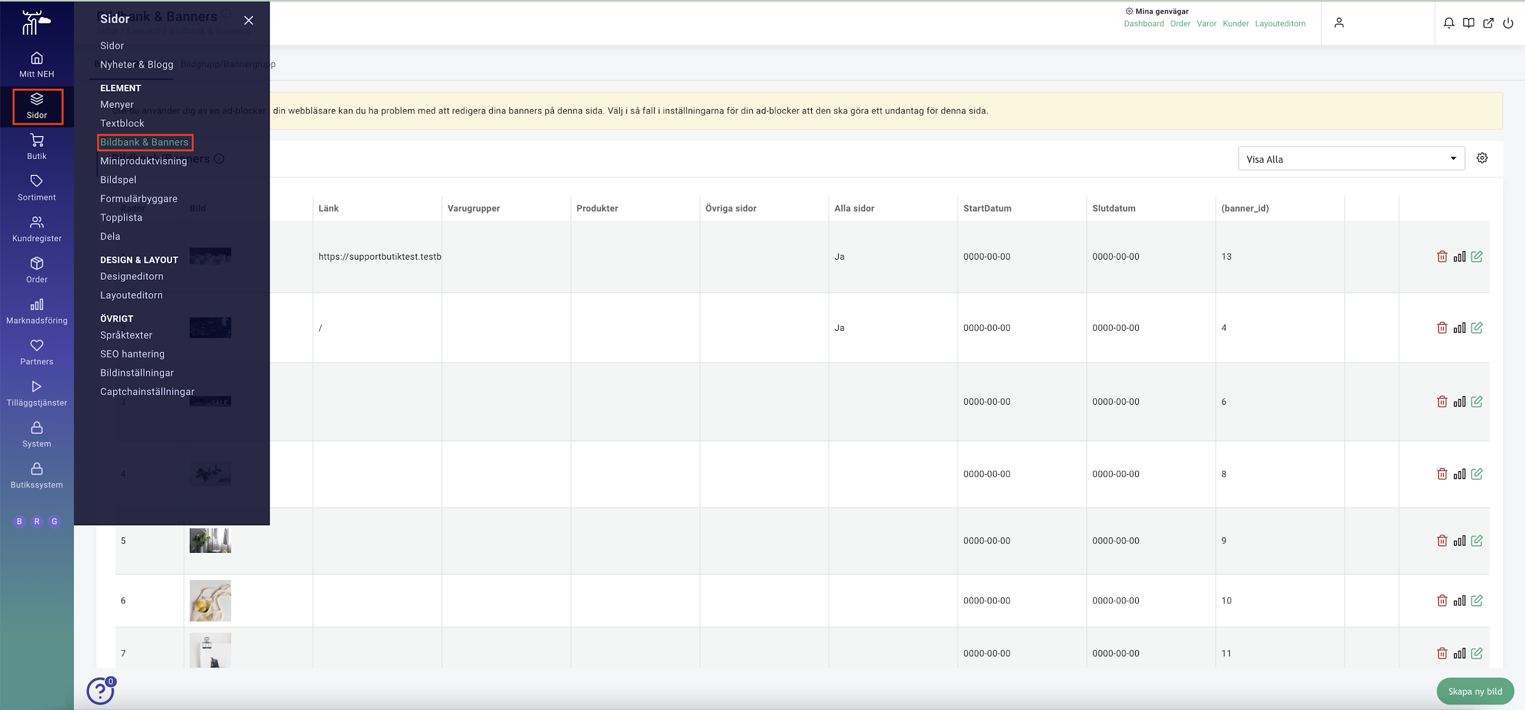
Task: Follow the Layouteditorn shortcut link in header
Action: 1280,24
